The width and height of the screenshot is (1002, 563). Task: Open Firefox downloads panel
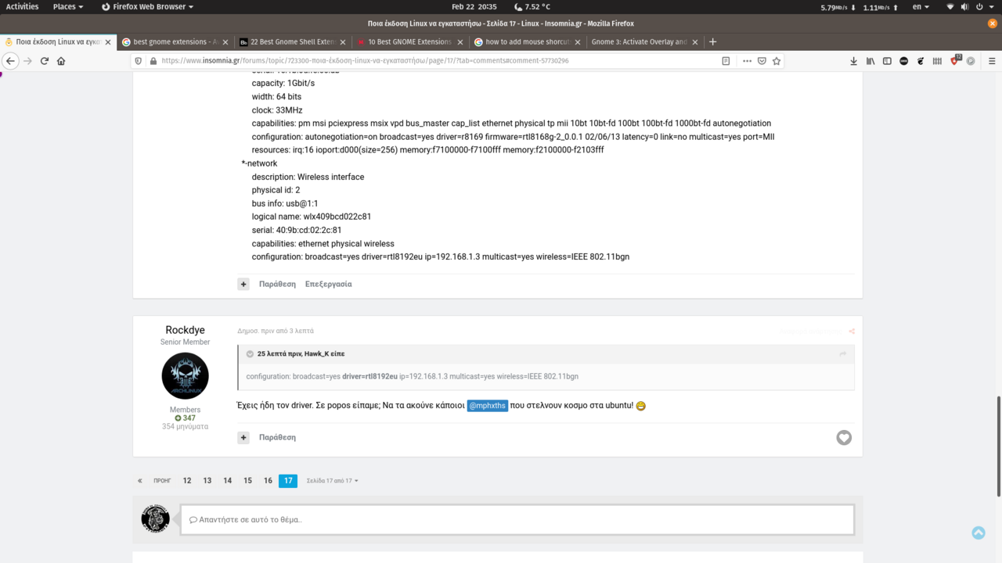click(x=853, y=61)
